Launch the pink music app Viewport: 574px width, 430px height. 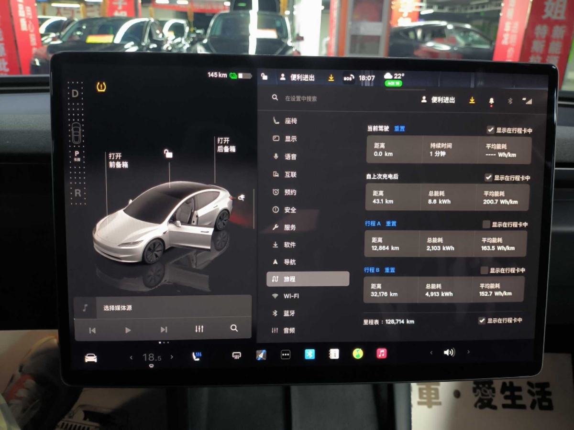(382, 353)
